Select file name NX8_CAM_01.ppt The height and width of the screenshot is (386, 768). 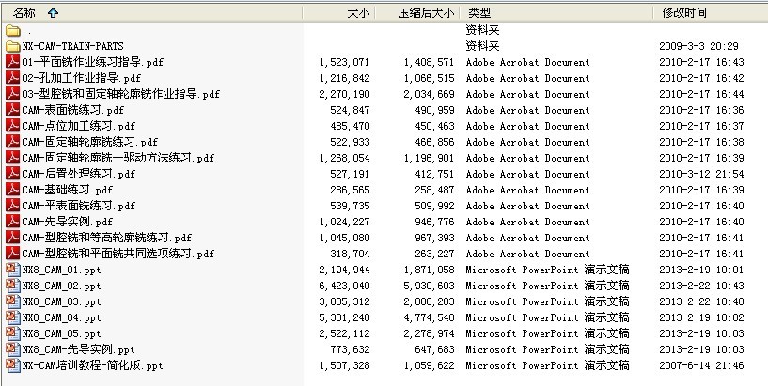coord(62,270)
